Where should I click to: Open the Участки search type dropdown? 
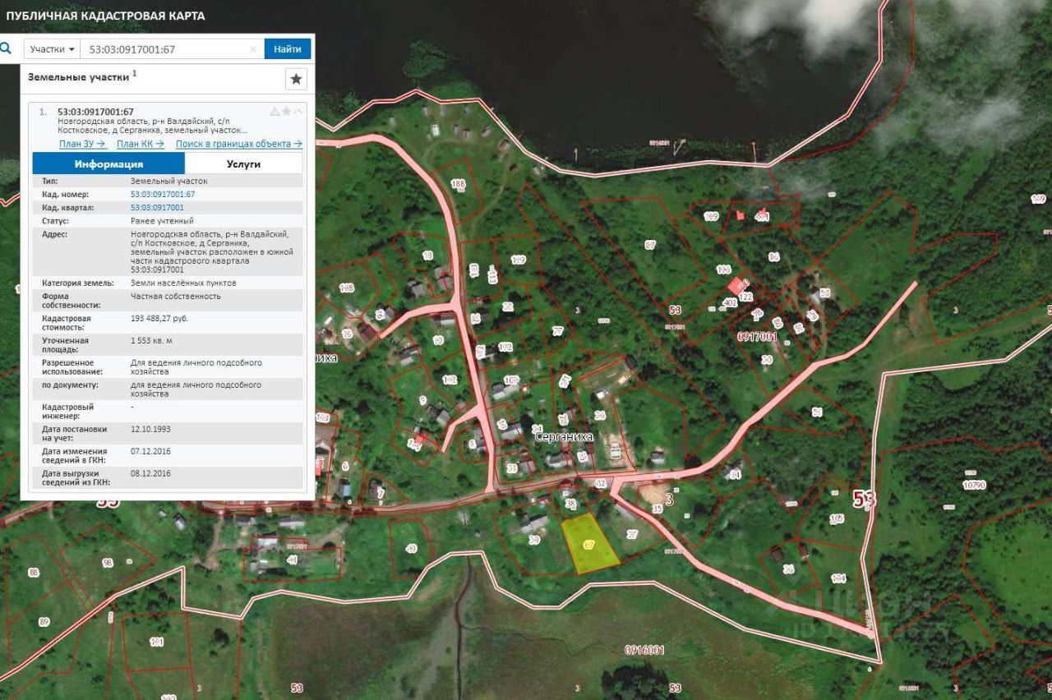52,49
